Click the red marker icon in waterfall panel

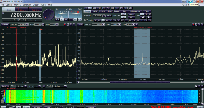pos(65,25)
